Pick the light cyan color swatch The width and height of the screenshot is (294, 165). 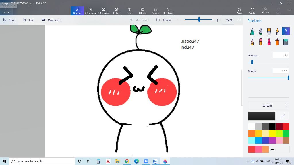click(x=252, y=140)
